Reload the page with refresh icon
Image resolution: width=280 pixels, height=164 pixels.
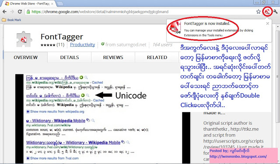tap(20, 12)
